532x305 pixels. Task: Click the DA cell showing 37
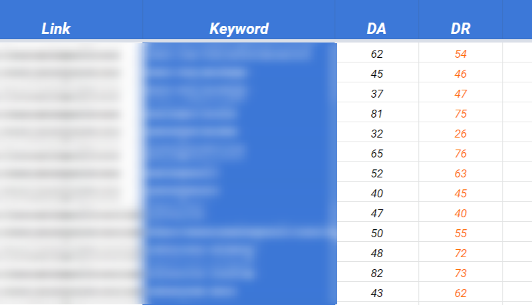[x=377, y=94]
